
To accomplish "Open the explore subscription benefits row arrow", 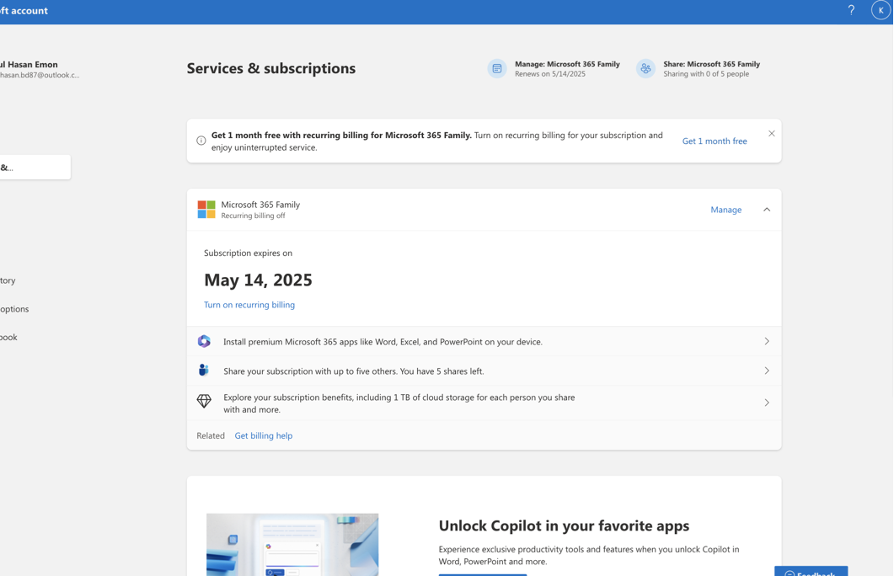I will point(767,403).
